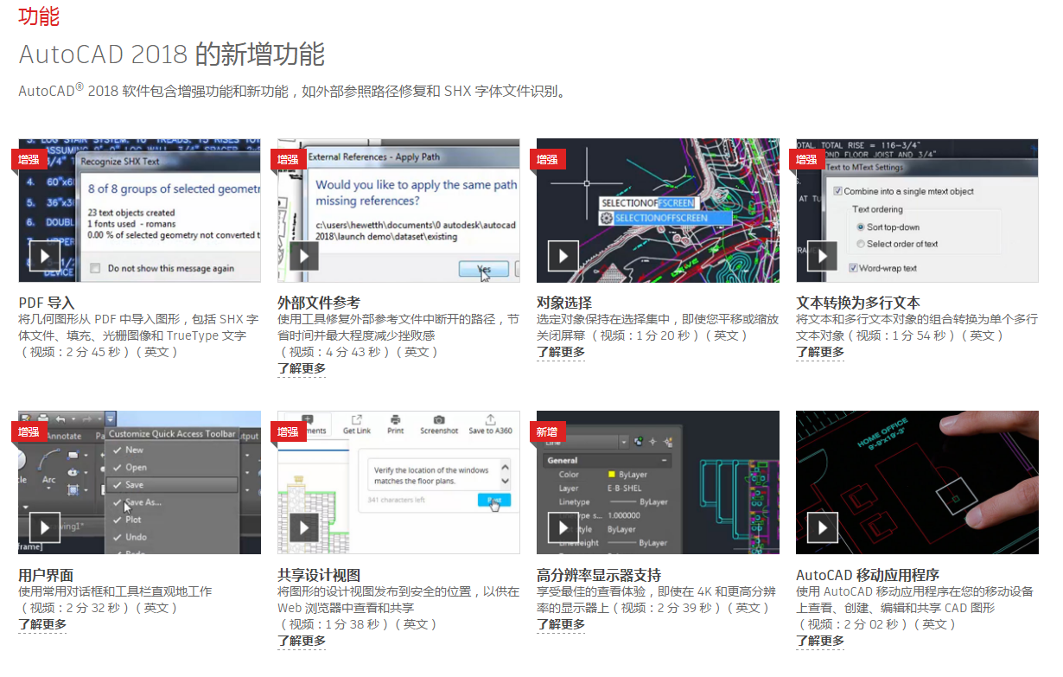Screen dimensions: 1063x677
Task: Check 'Do not show this message again'
Action: [95, 268]
